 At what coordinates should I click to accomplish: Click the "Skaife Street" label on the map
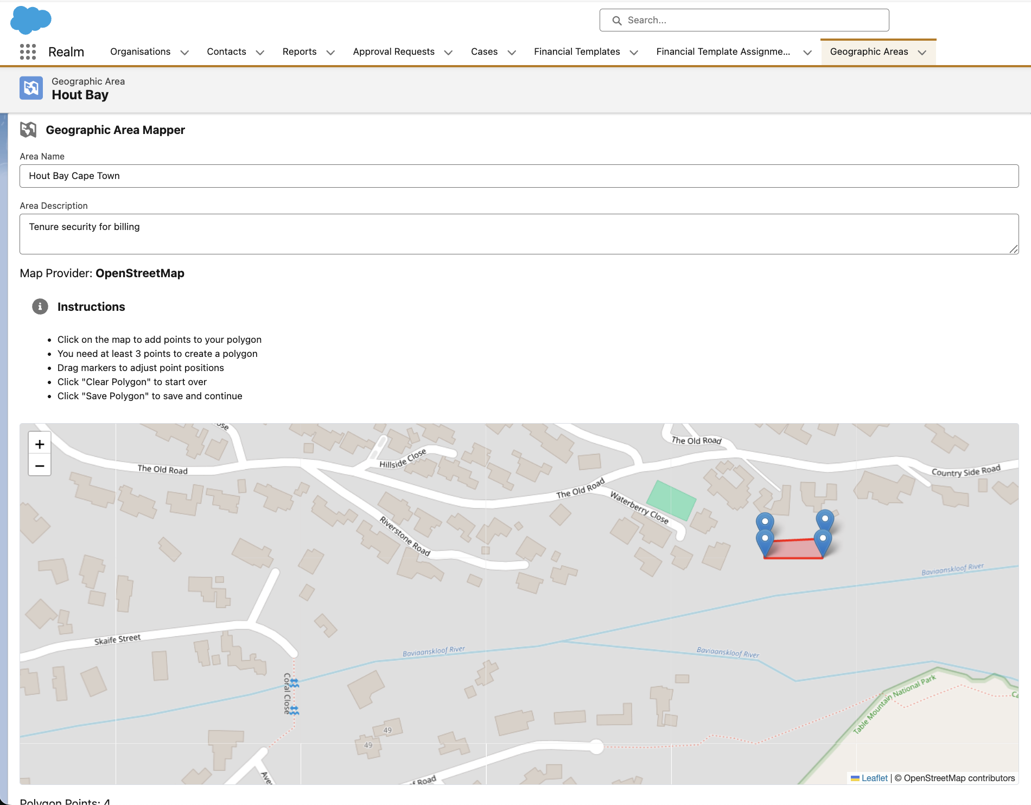(117, 640)
